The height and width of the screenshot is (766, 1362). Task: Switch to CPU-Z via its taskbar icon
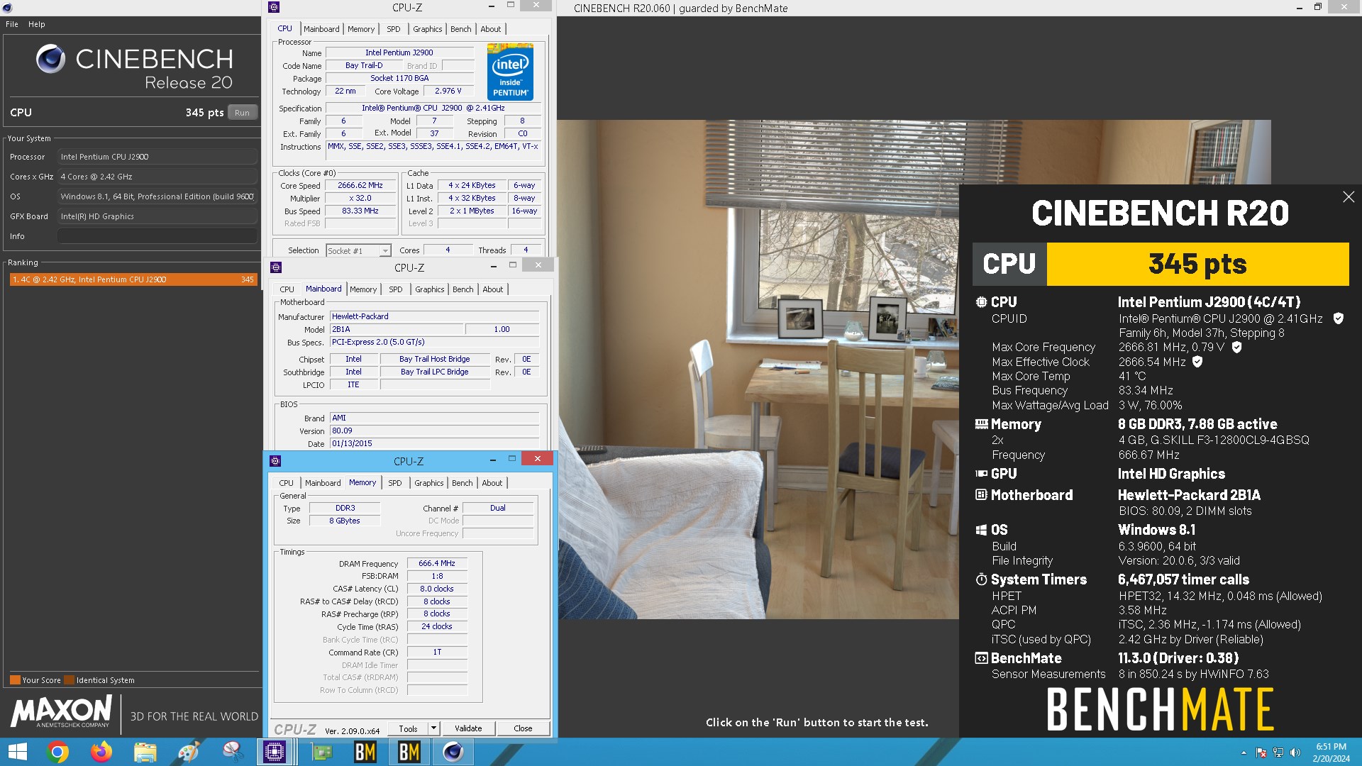pos(275,752)
